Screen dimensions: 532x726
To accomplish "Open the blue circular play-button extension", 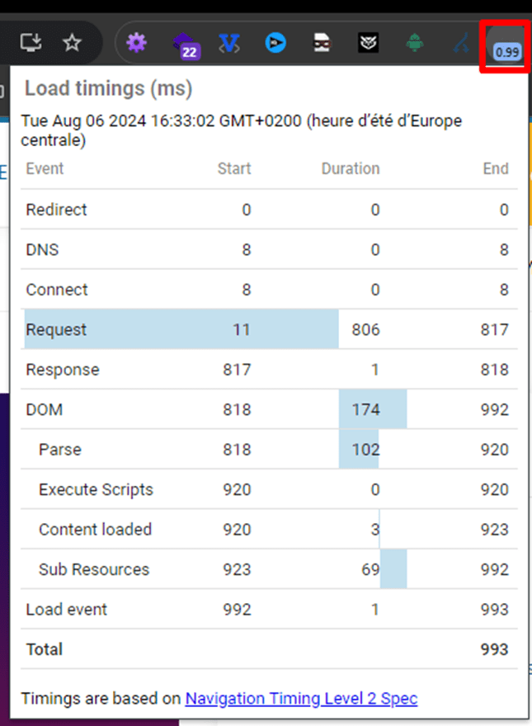I will (275, 43).
